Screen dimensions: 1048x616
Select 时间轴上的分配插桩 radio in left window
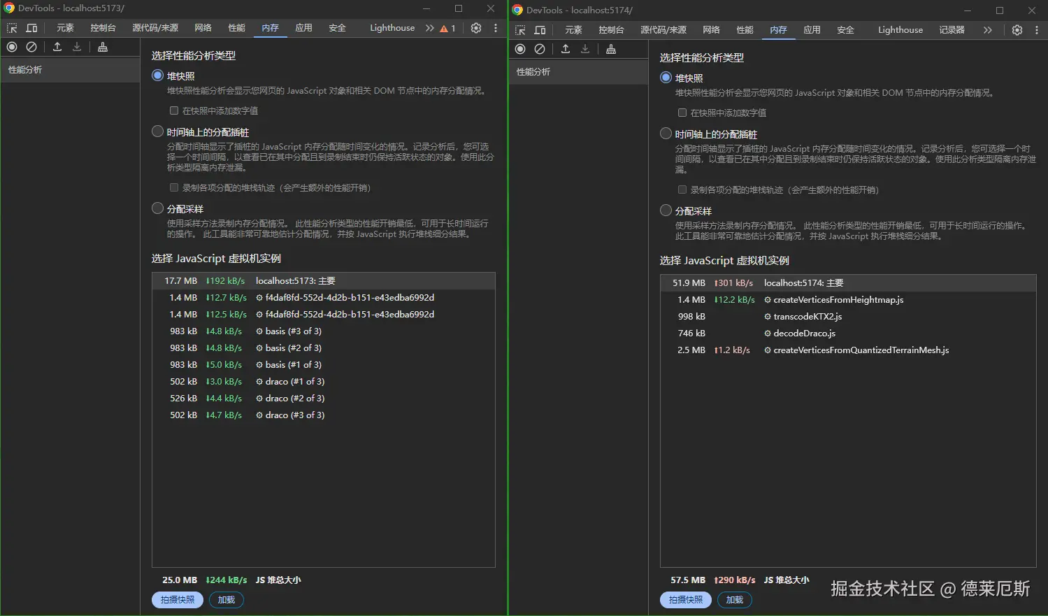(158, 131)
